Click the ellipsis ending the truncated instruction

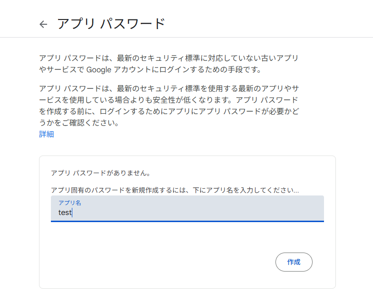click(x=296, y=192)
